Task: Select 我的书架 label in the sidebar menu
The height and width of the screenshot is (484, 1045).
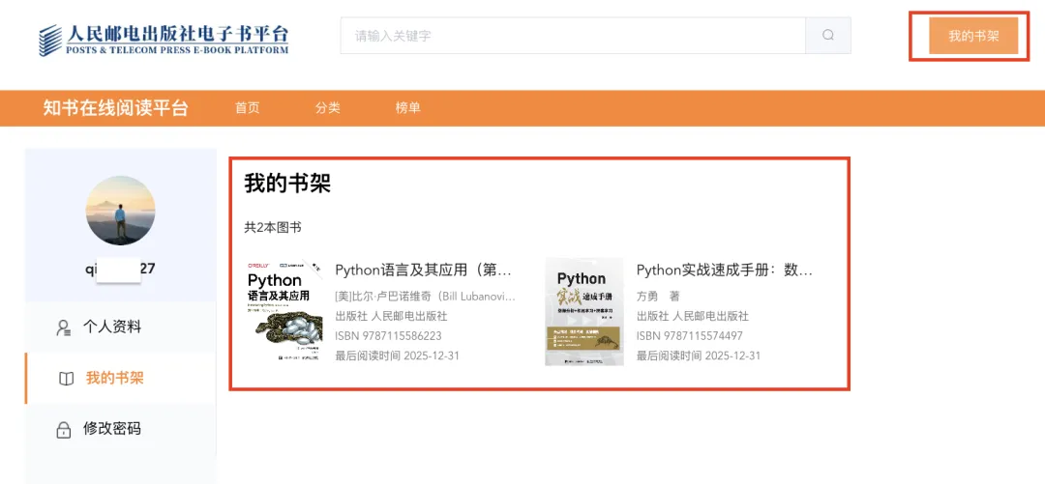Action: 114,378
